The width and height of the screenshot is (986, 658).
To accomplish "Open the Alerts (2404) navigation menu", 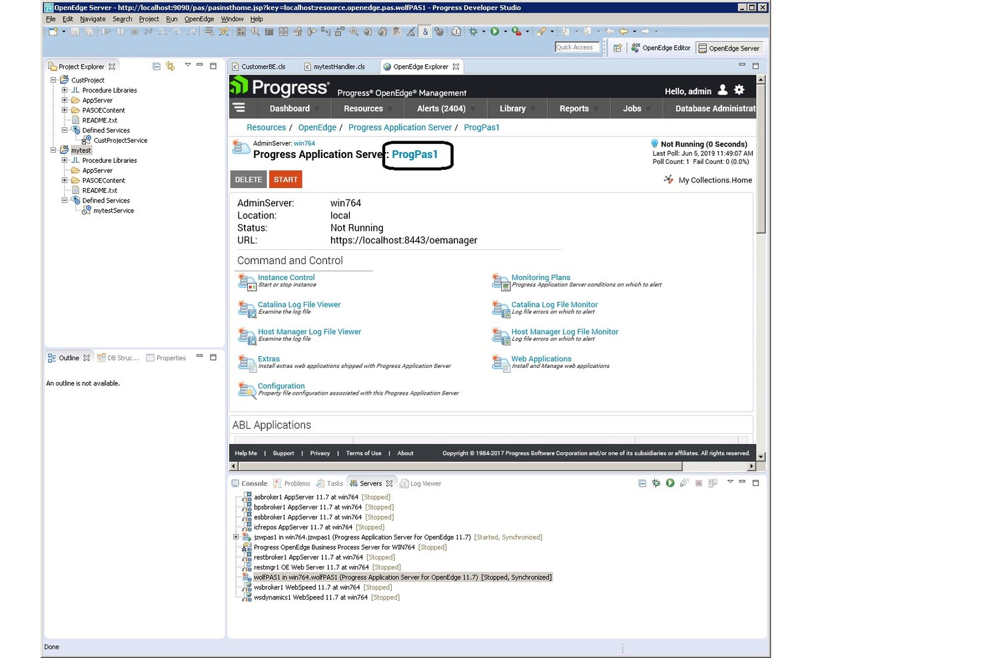I will (x=446, y=109).
